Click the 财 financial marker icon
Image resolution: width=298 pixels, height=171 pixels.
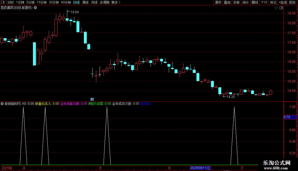[x=92, y=99]
